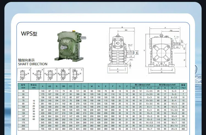Click the B value "552" in row 250
Screen dimensions: 206x135
tap(57, 129)
